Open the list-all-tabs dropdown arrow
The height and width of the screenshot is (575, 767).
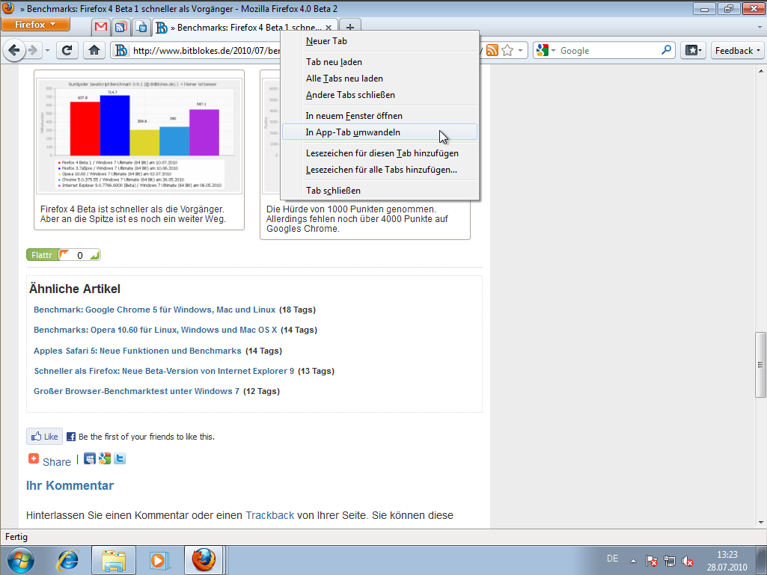coord(760,28)
